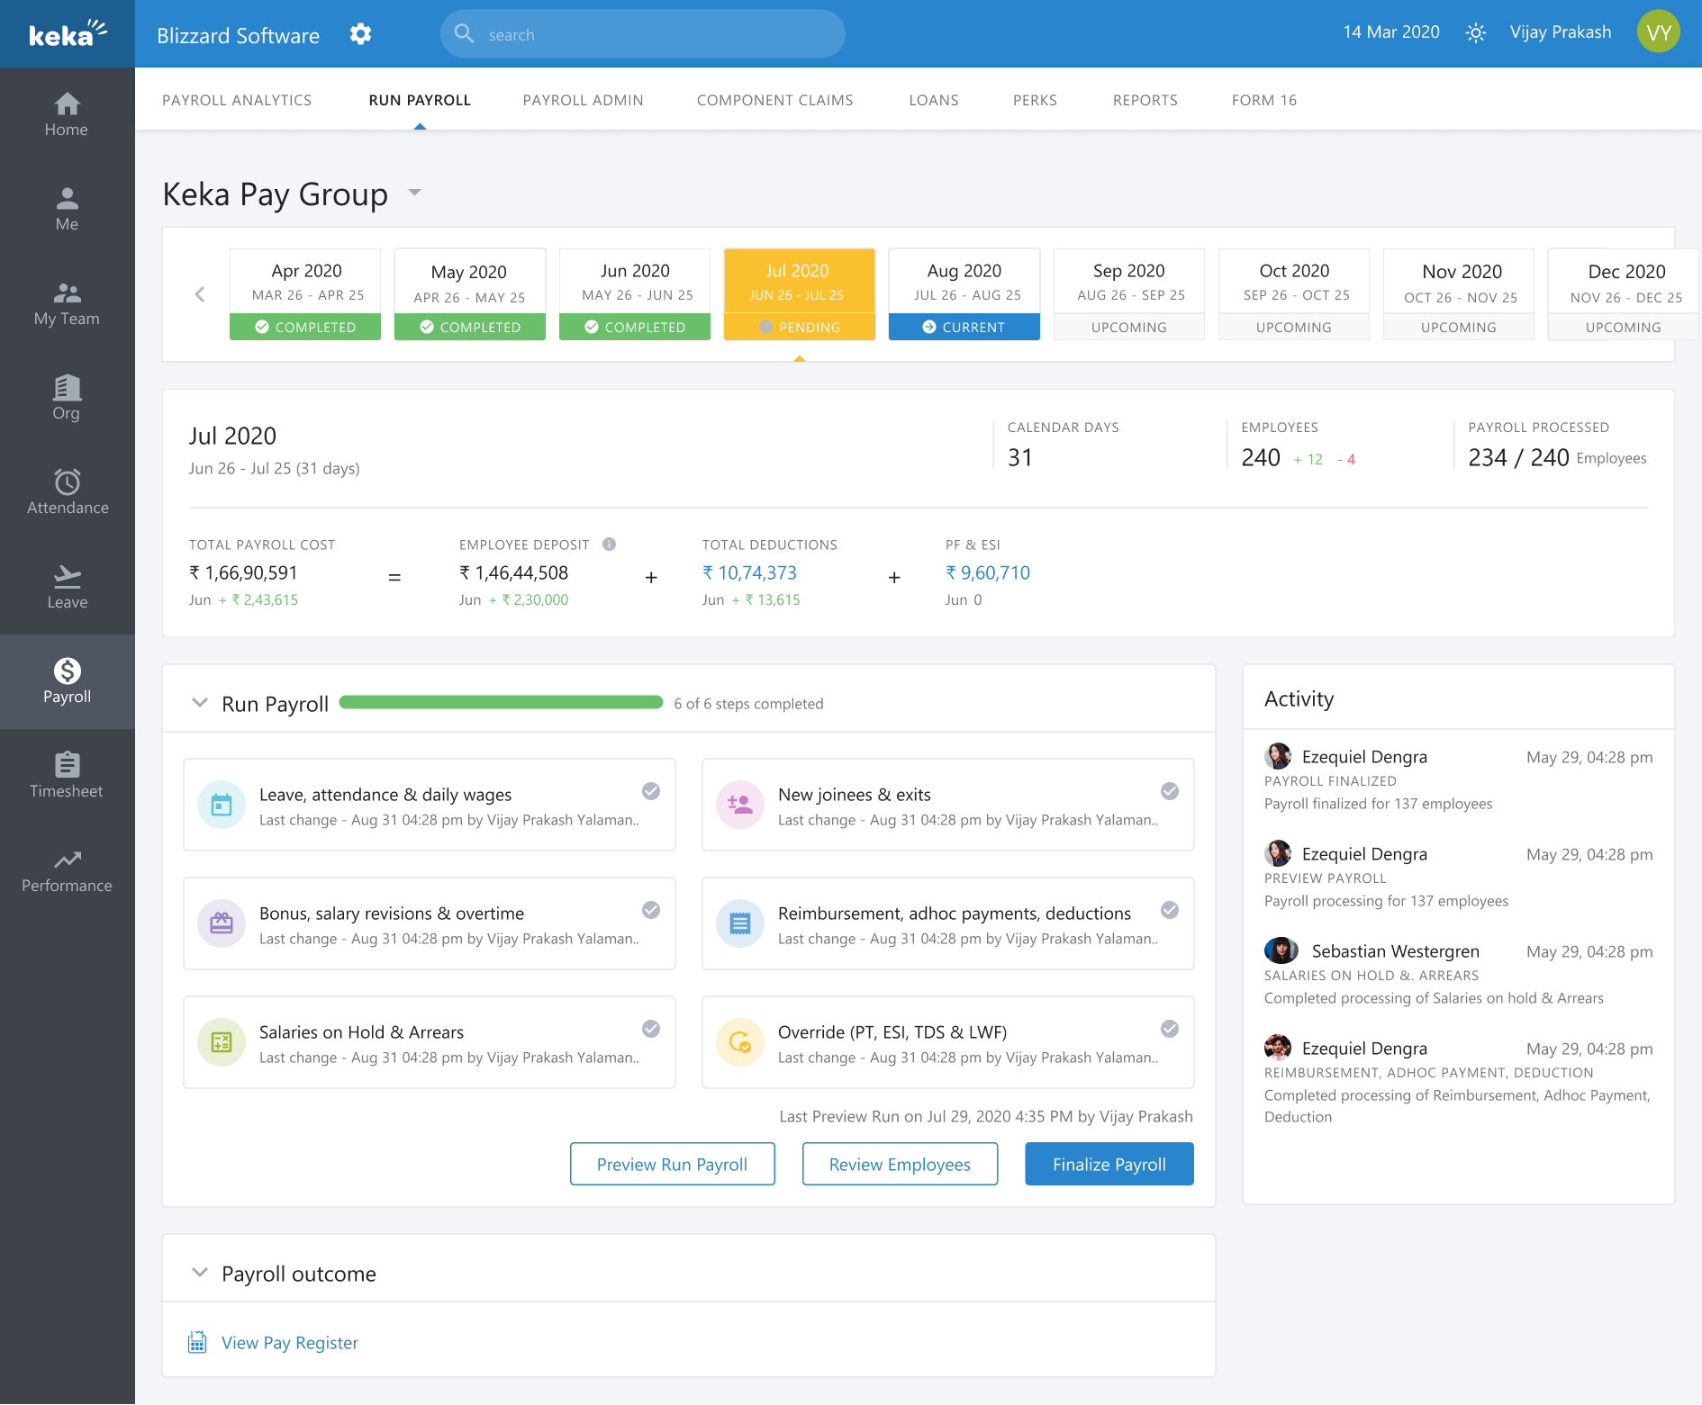Open the Keka Pay Group dropdown arrow
The height and width of the screenshot is (1405, 1702).
(x=415, y=192)
